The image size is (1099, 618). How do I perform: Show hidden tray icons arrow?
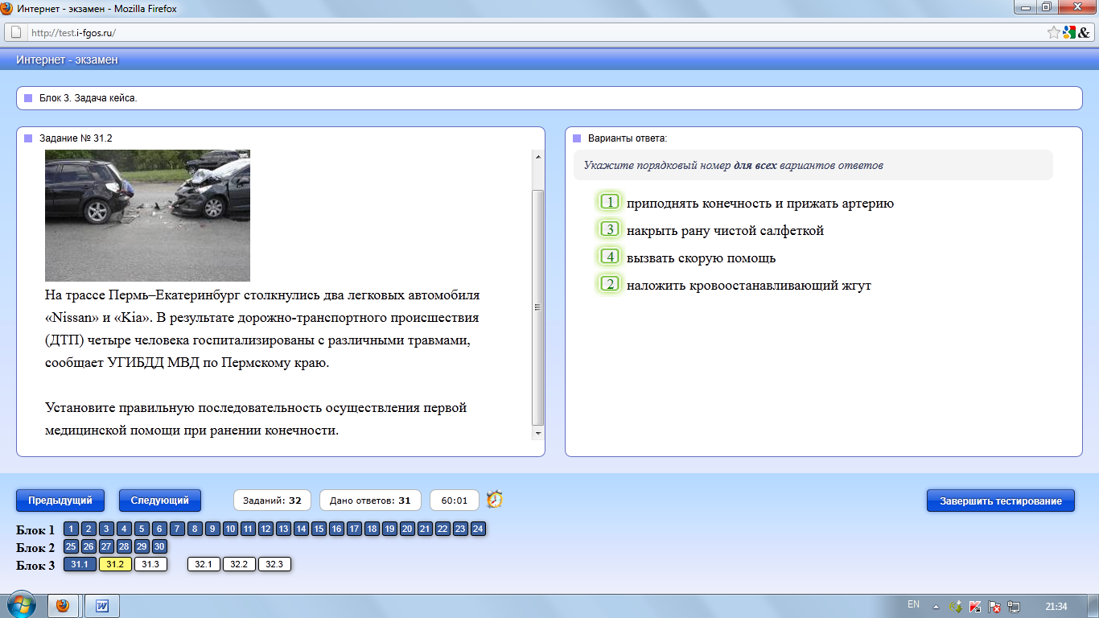pos(936,606)
